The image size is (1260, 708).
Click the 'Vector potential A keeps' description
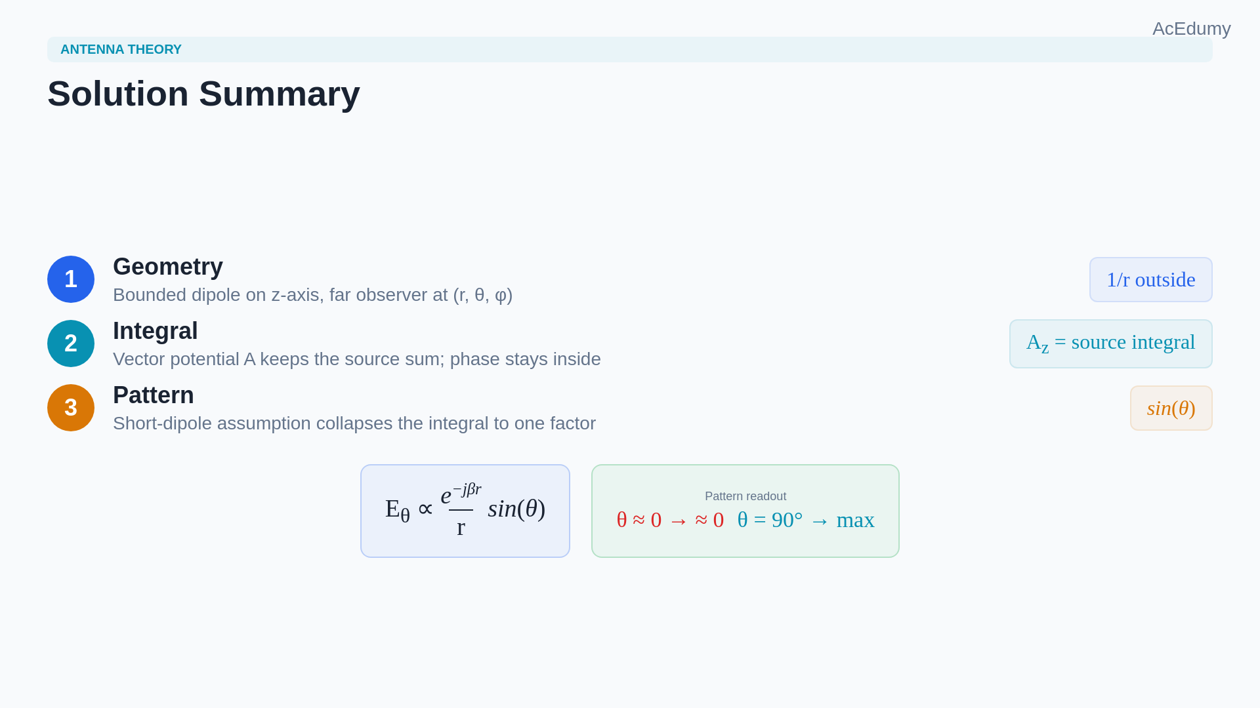pos(357,359)
